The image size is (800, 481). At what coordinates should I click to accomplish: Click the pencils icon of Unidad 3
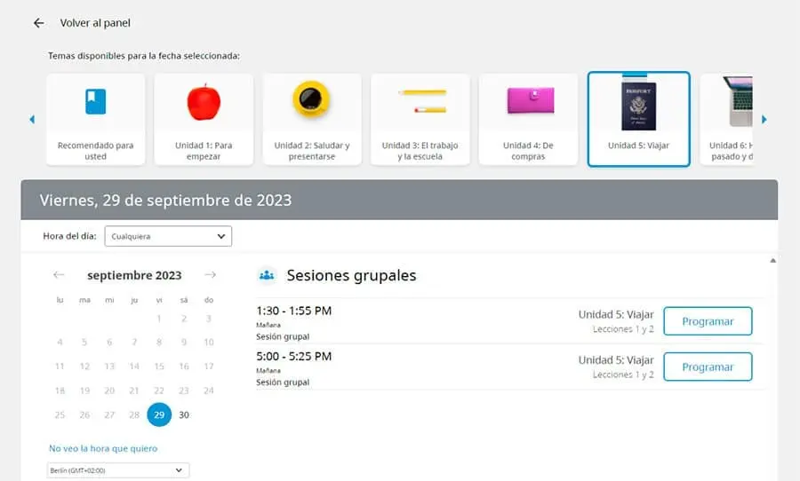(422, 101)
